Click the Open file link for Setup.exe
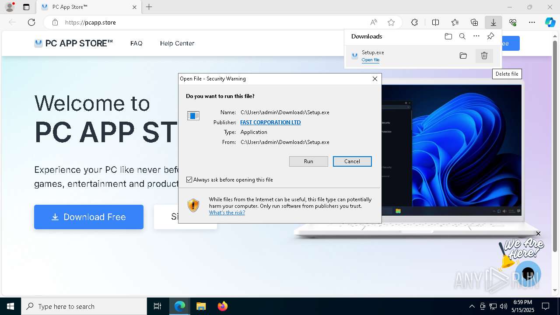The image size is (560, 315). (x=371, y=60)
